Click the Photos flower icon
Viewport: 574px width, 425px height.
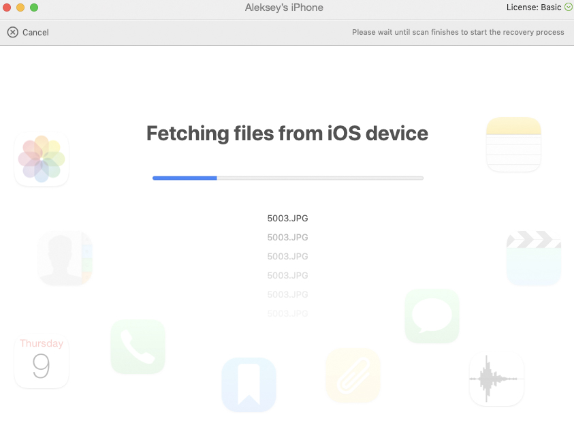42,159
